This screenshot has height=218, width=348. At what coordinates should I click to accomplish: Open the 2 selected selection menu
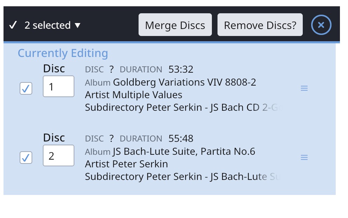point(52,25)
